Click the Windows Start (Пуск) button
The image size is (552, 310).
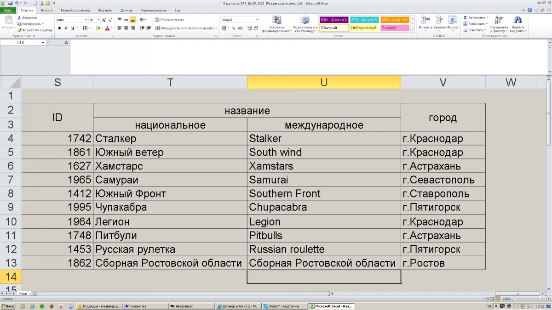(x=8, y=306)
